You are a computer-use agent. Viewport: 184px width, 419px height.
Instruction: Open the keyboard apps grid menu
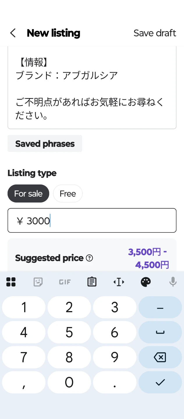click(x=11, y=282)
